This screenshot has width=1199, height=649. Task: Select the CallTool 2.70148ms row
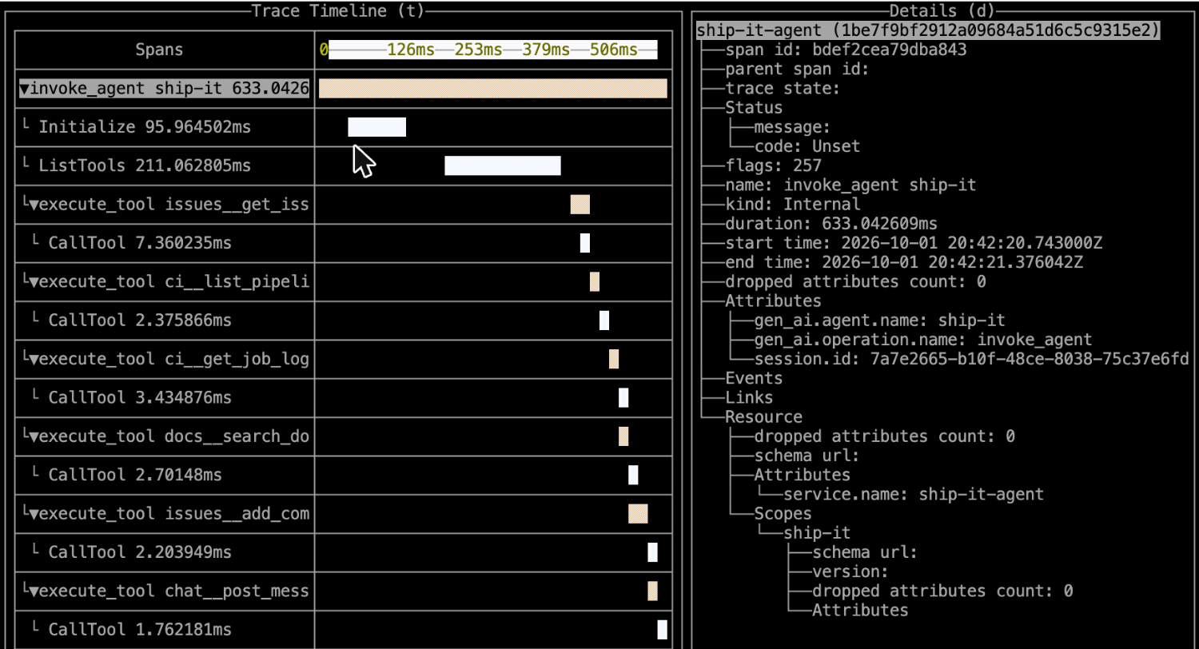point(164,476)
